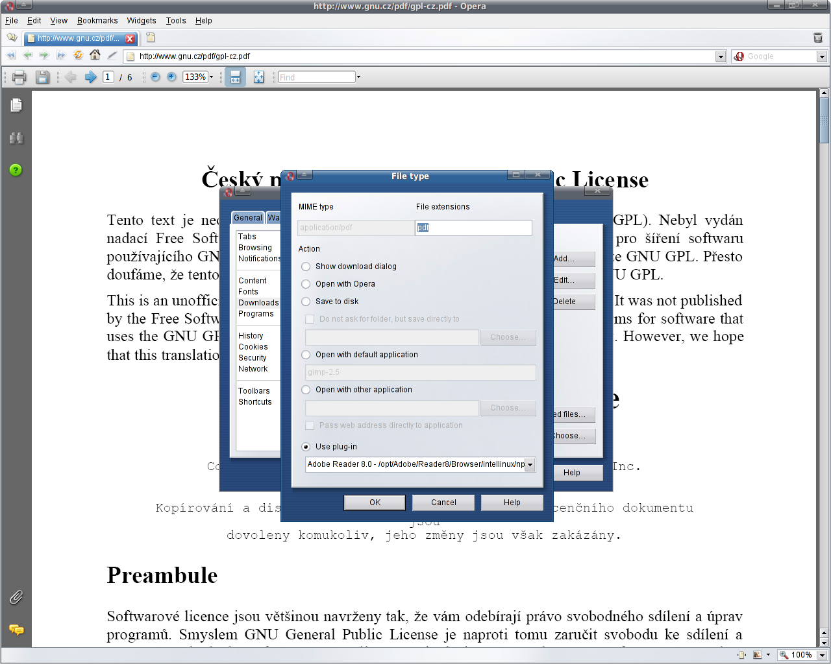Select Open with Opera option

[x=338, y=284]
